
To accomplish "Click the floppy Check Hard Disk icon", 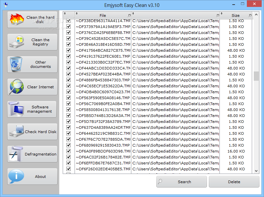I will point(16,131).
